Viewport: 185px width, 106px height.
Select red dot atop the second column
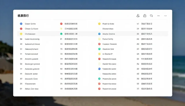pos(61,24)
